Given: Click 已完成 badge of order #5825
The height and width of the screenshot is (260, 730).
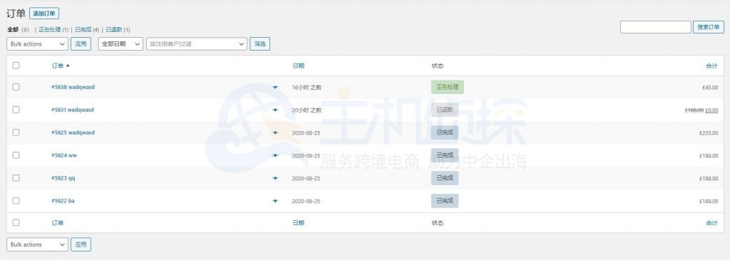Looking at the screenshot, I should 445,132.
